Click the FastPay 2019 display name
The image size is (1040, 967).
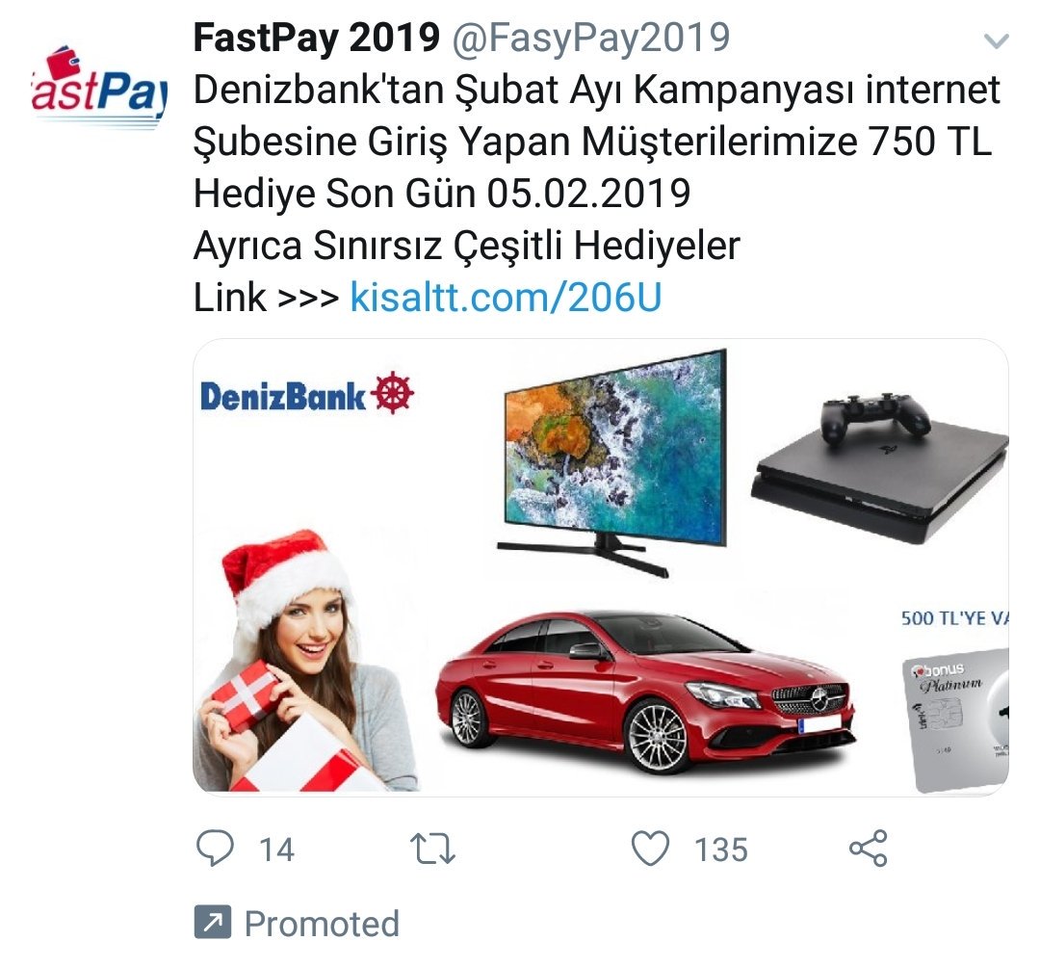pyautogui.click(x=316, y=39)
